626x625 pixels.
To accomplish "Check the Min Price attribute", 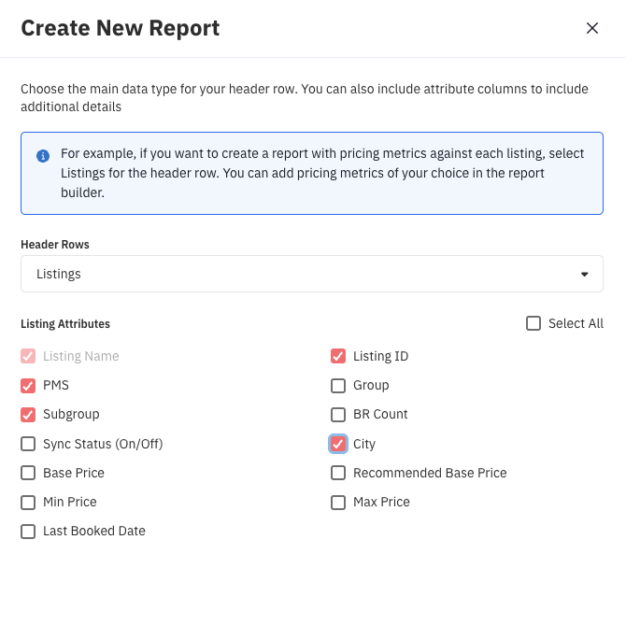I will coord(28,502).
